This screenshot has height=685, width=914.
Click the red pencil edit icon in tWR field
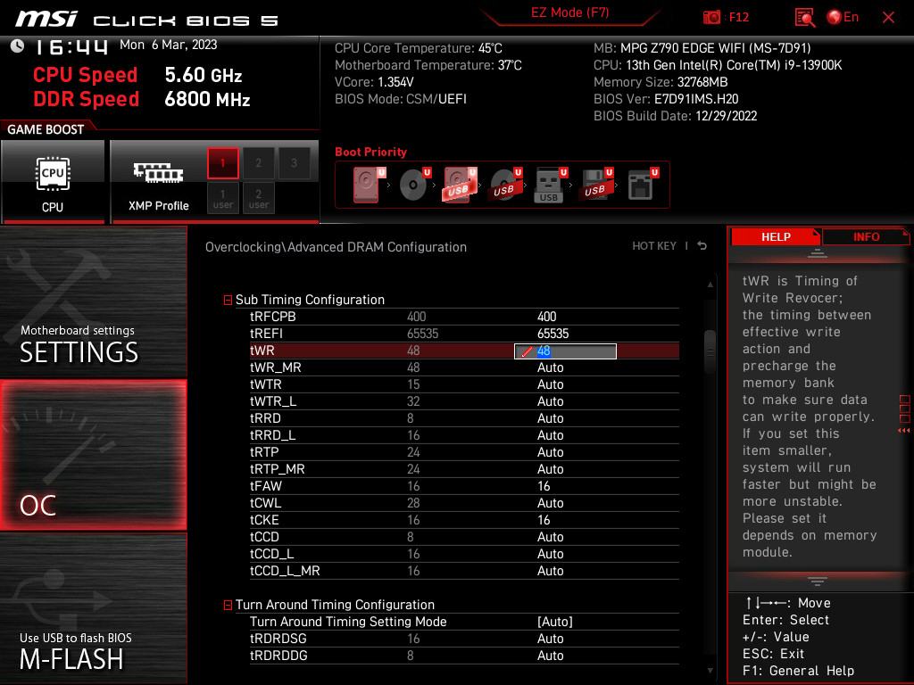pyautogui.click(x=527, y=351)
